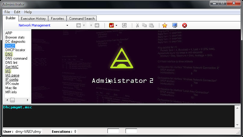Click first empty status bar field
243x137 pixels.
(113, 131)
